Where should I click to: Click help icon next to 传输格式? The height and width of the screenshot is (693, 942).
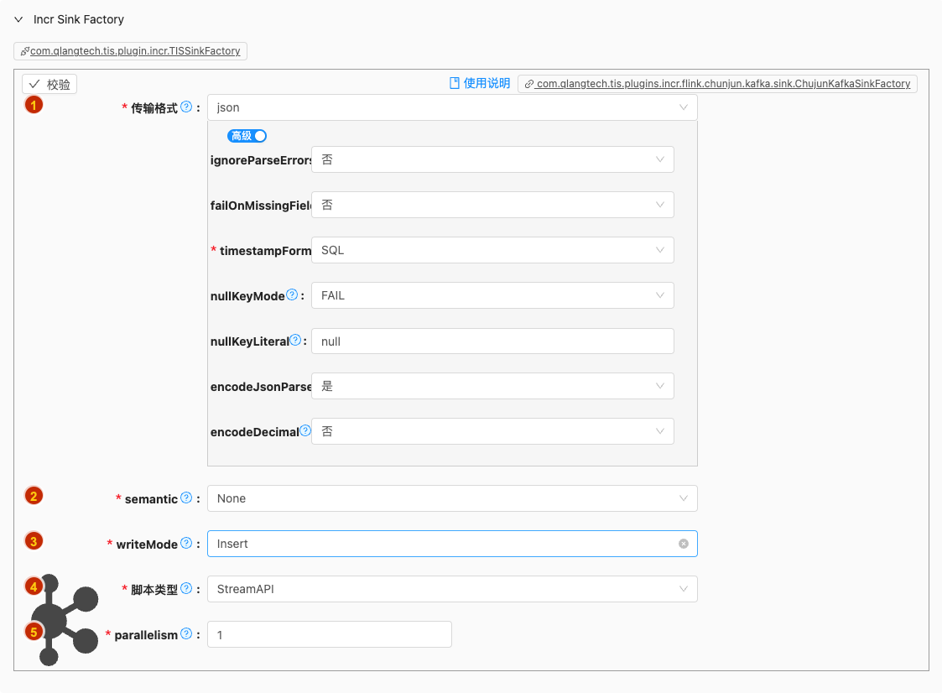186,107
